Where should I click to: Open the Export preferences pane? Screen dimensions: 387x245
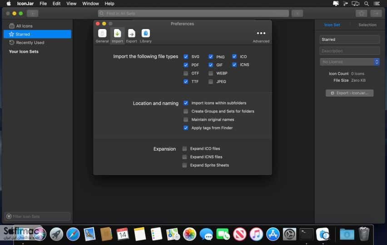[x=132, y=36]
